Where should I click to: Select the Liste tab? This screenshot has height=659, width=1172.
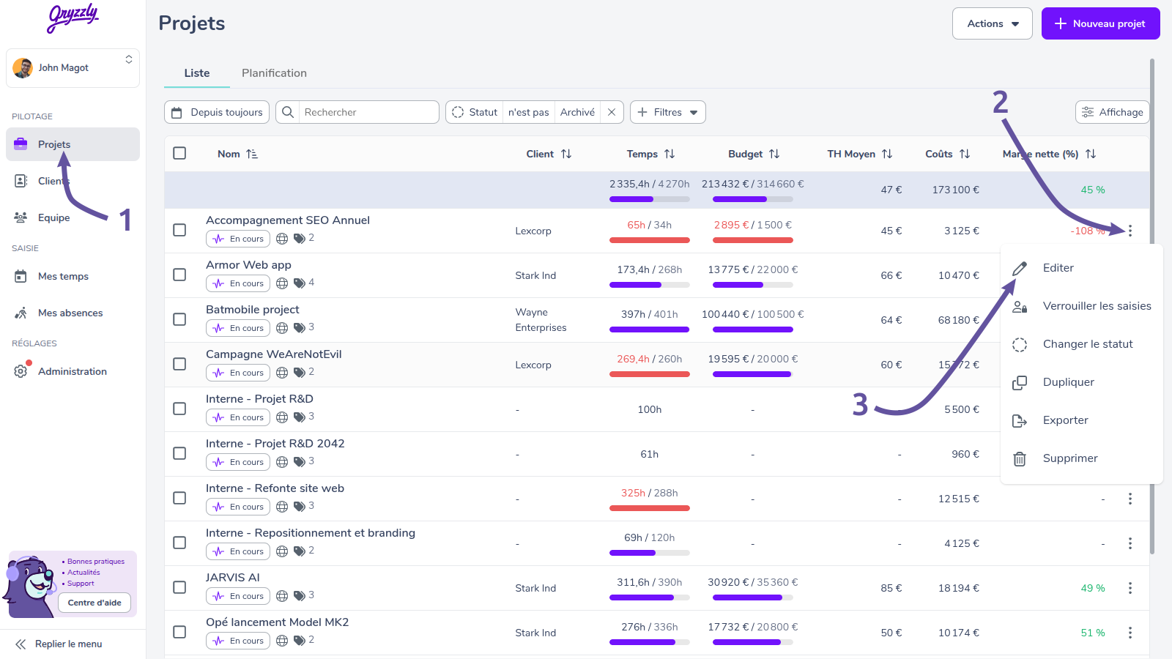197,73
